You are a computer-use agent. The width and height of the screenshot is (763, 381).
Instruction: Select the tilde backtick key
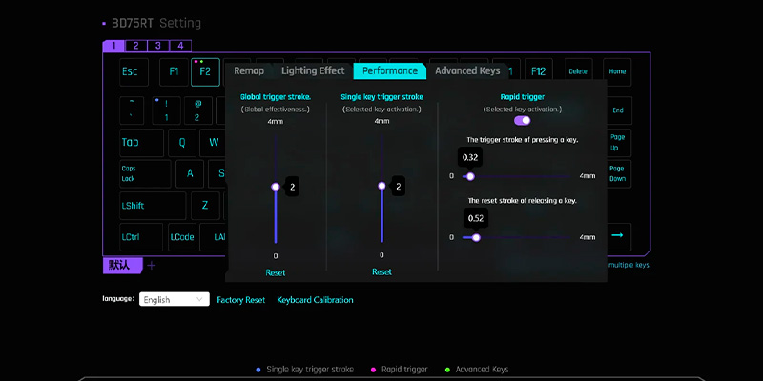tap(132, 110)
